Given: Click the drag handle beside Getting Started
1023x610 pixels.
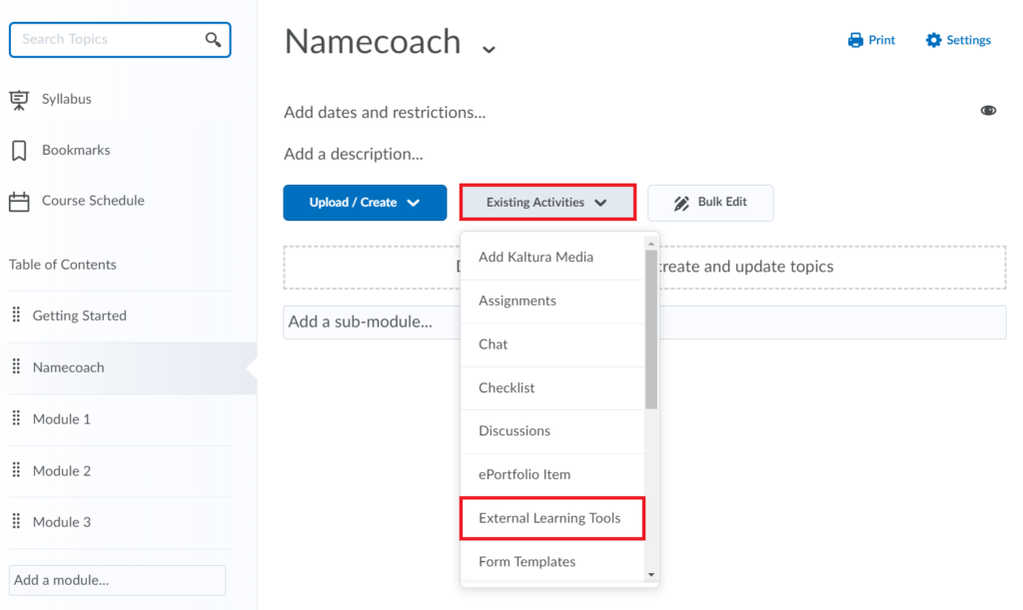Looking at the screenshot, I should click(17, 314).
